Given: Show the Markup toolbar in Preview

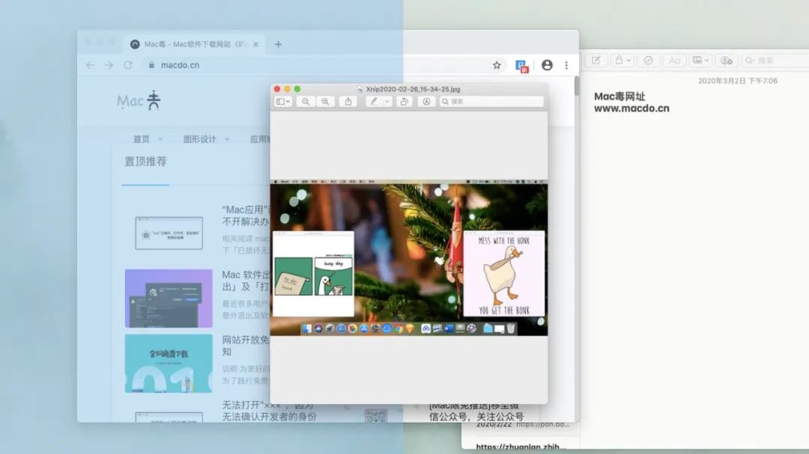Looking at the screenshot, I should [427, 102].
